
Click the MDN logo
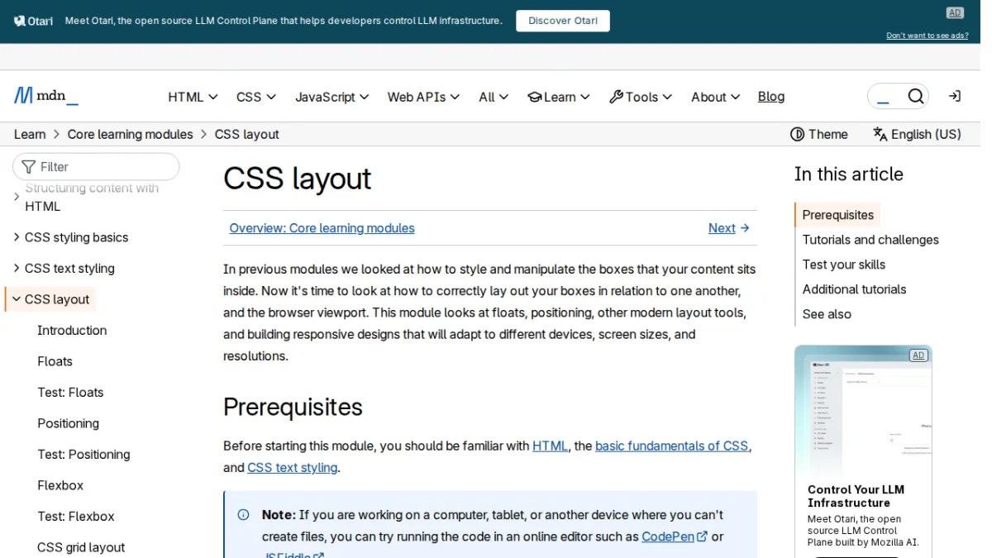(x=46, y=96)
